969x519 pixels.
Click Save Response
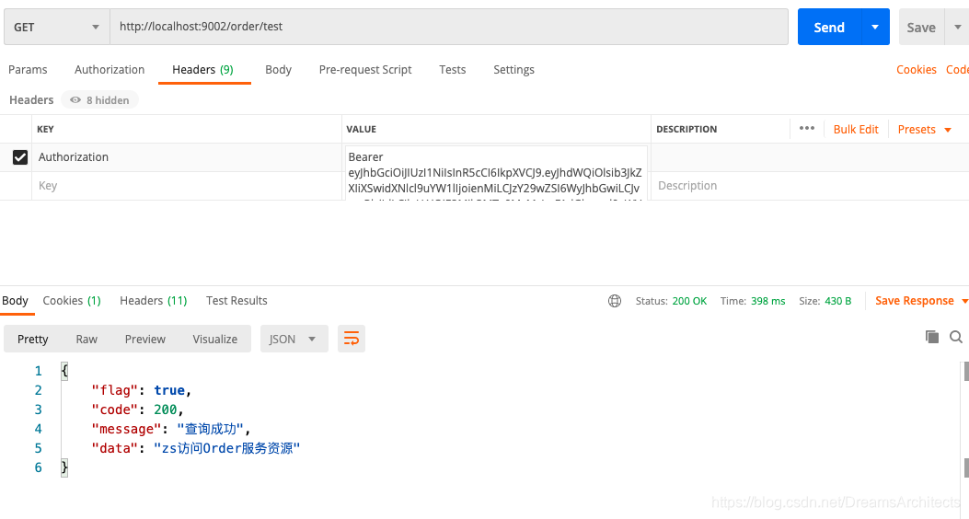point(914,301)
